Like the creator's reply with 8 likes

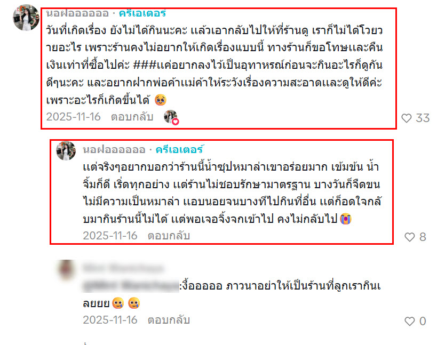(409, 237)
